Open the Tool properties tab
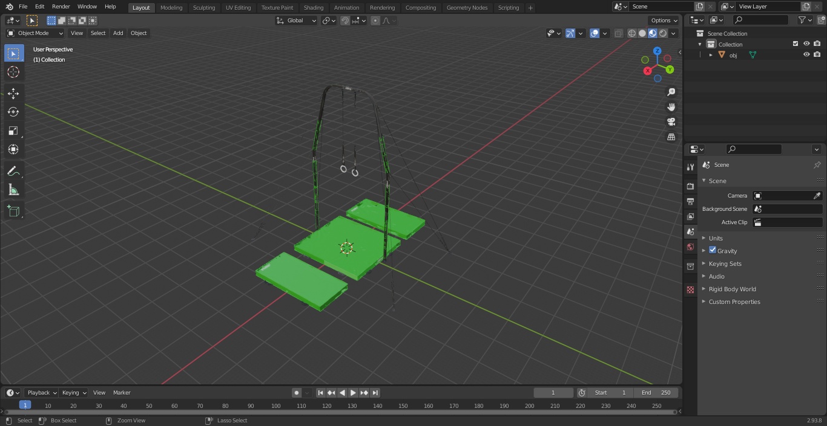 tap(690, 167)
